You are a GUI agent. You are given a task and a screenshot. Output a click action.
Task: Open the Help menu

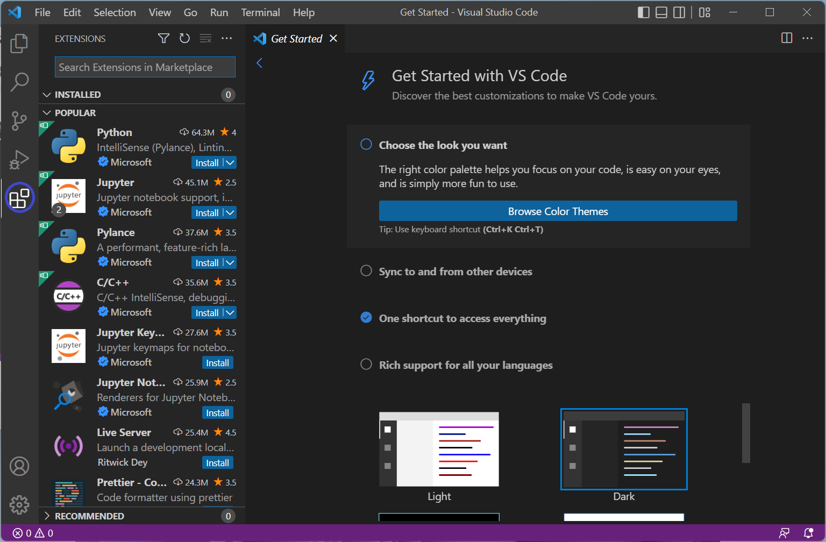pyautogui.click(x=304, y=12)
